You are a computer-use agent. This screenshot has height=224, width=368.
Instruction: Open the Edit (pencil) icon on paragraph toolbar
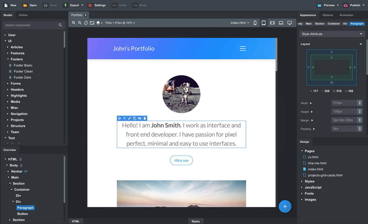(x=129, y=118)
